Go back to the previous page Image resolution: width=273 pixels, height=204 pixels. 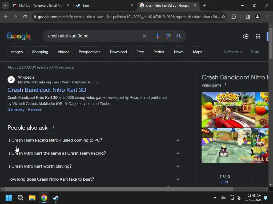[x=6, y=17]
